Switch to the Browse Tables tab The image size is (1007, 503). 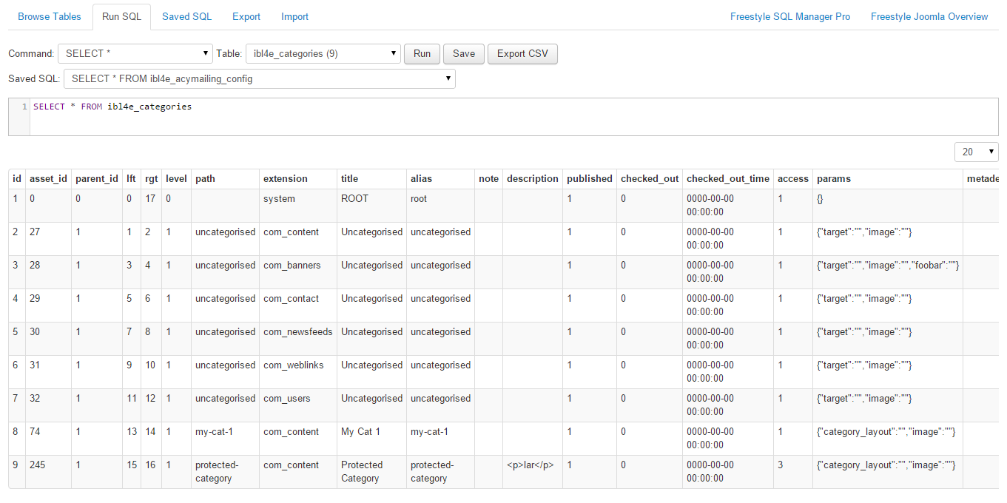click(50, 16)
